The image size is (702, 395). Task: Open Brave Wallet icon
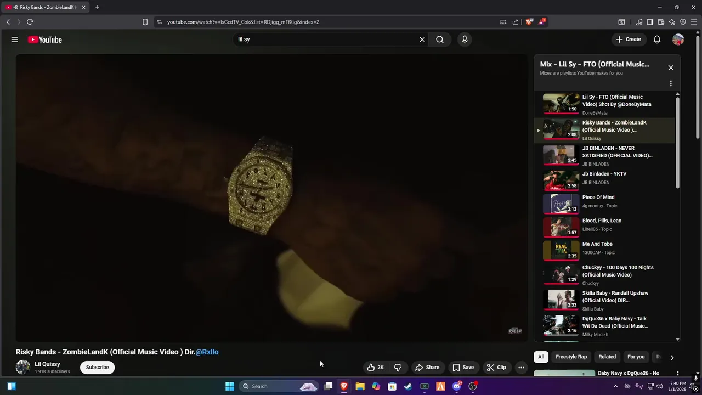pyautogui.click(x=661, y=22)
